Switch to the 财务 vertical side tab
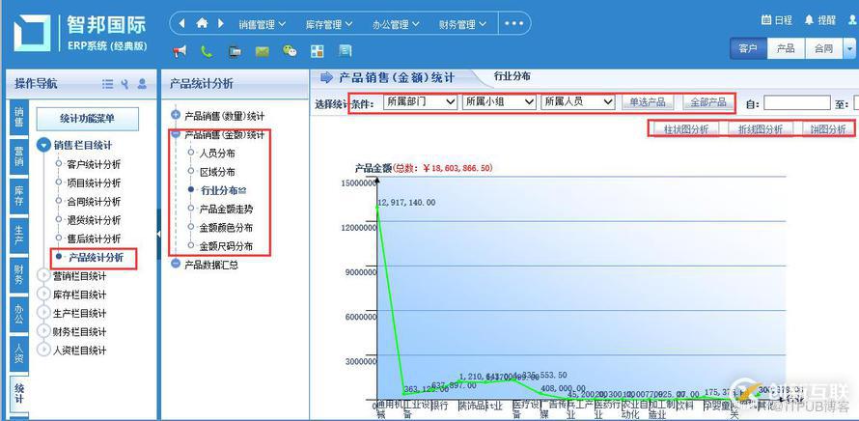 [x=19, y=274]
